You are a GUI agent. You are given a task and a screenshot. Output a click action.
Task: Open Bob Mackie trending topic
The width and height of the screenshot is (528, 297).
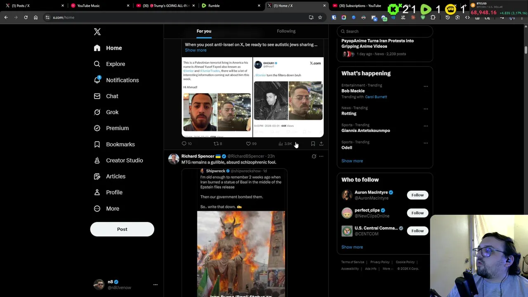pos(353,91)
